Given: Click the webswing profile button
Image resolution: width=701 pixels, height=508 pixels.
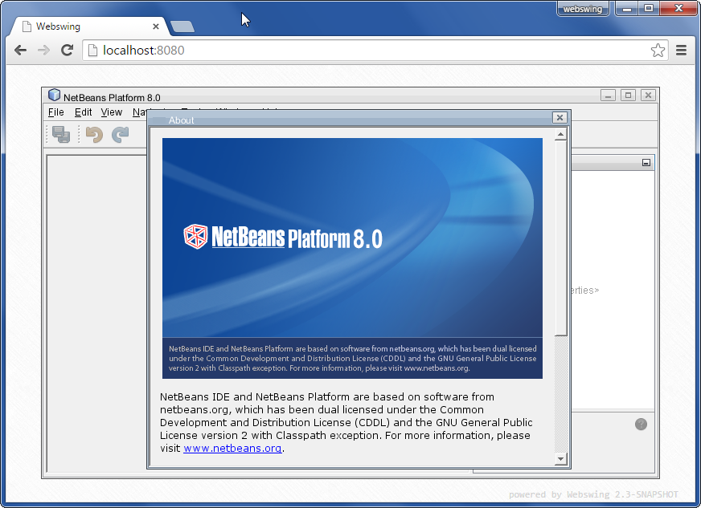Looking at the screenshot, I should click(x=583, y=9).
